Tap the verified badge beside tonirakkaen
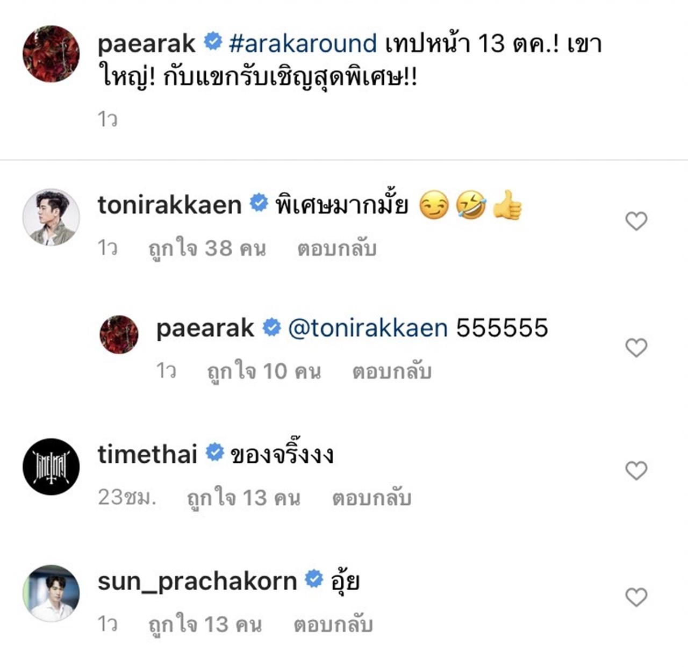 [259, 204]
